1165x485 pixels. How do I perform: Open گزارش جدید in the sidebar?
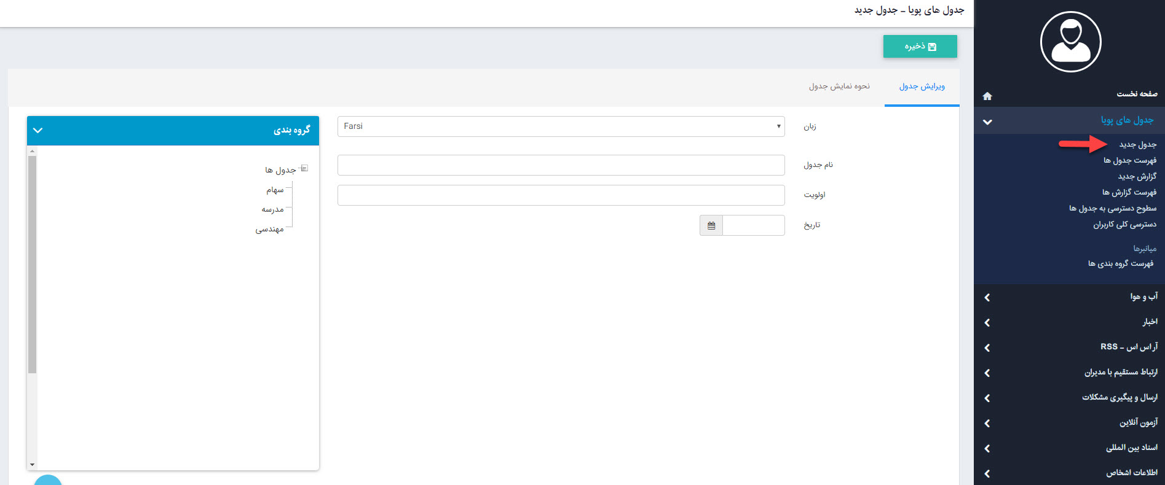1137,177
